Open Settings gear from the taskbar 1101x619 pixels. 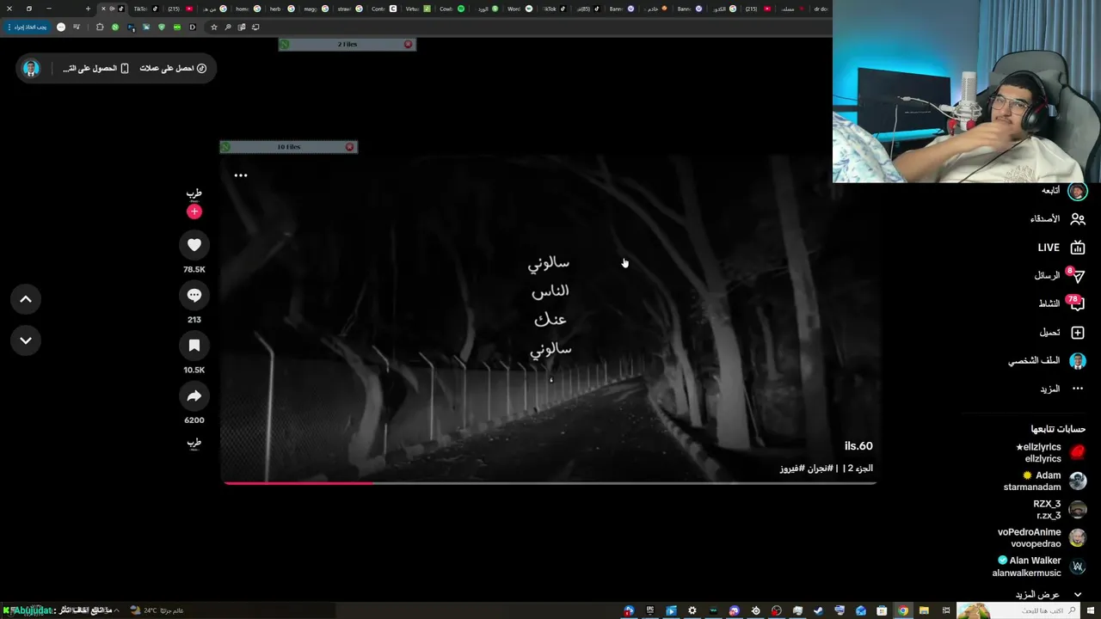coord(692,610)
